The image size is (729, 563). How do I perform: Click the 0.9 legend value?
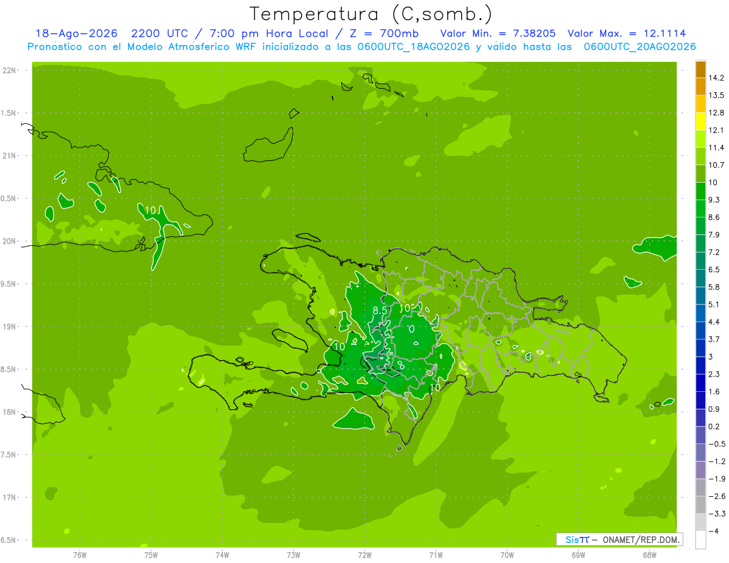tap(714, 409)
